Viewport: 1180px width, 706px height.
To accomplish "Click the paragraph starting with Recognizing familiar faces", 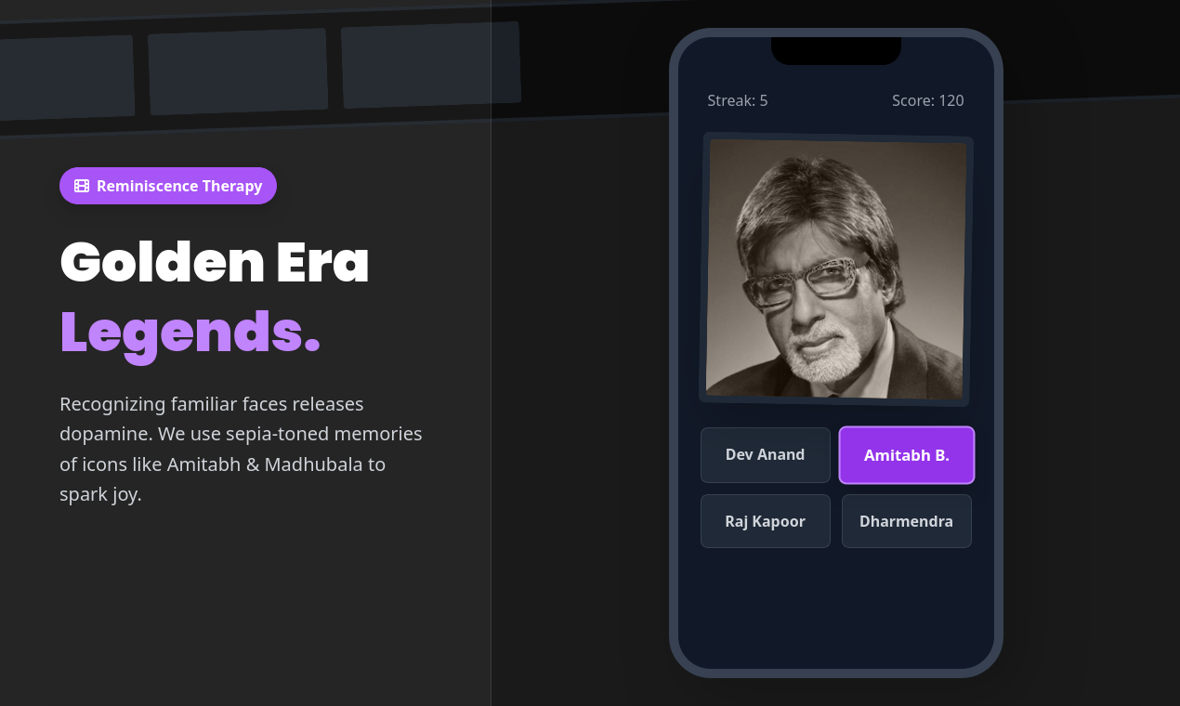I will (x=241, y=449).
